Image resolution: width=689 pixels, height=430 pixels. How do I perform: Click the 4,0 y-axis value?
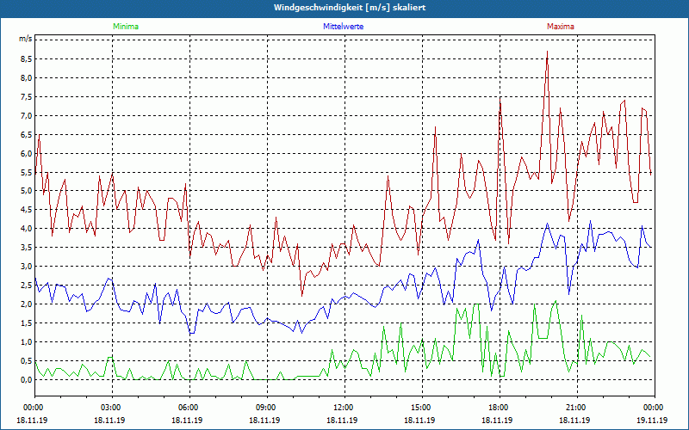point(27,229)
